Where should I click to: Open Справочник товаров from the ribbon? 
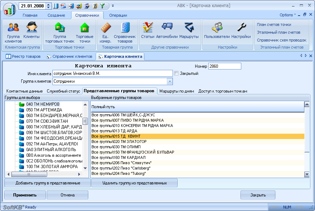coord(125,32)
